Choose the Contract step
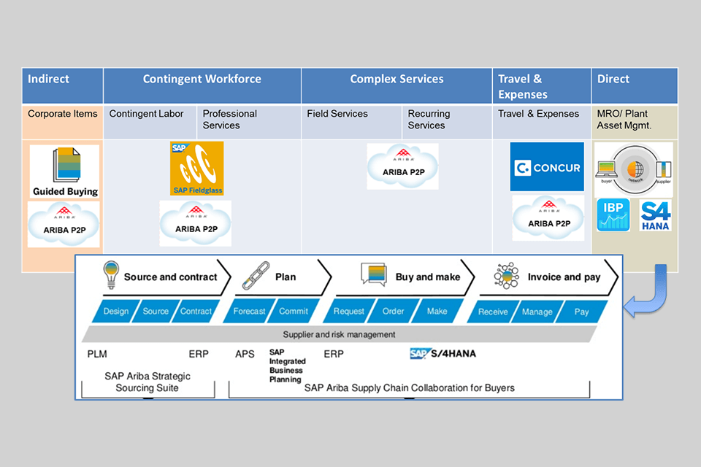The image size is (701, 467). [196, 311]
